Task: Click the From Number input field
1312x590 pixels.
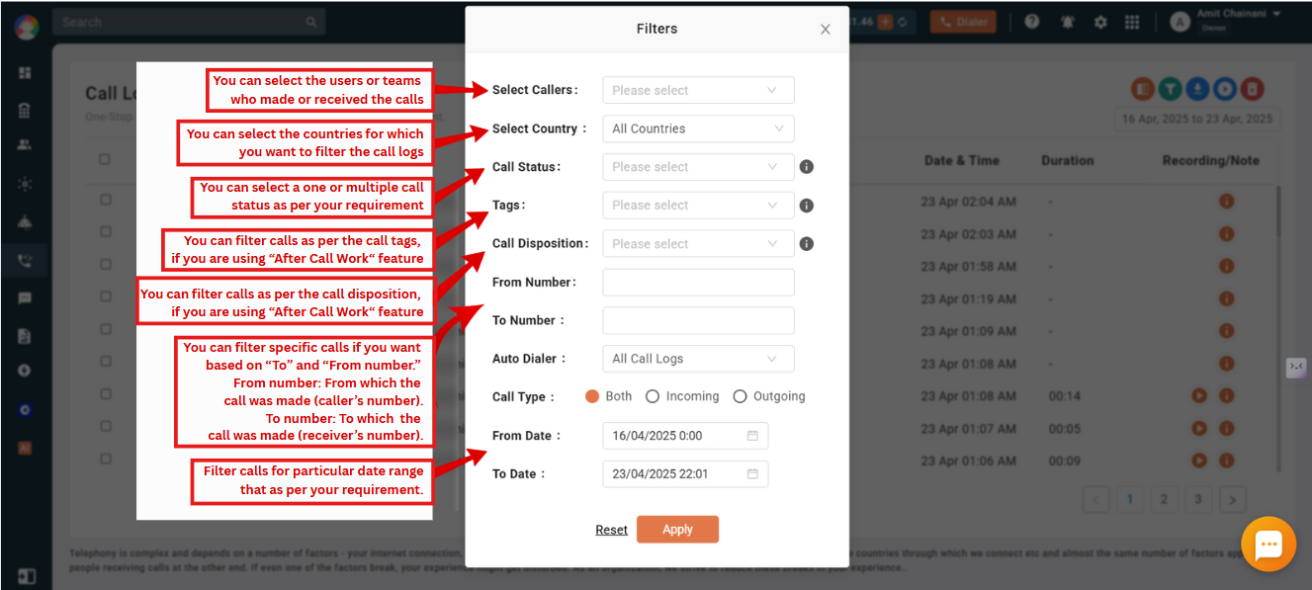Action: pos(698,282)
